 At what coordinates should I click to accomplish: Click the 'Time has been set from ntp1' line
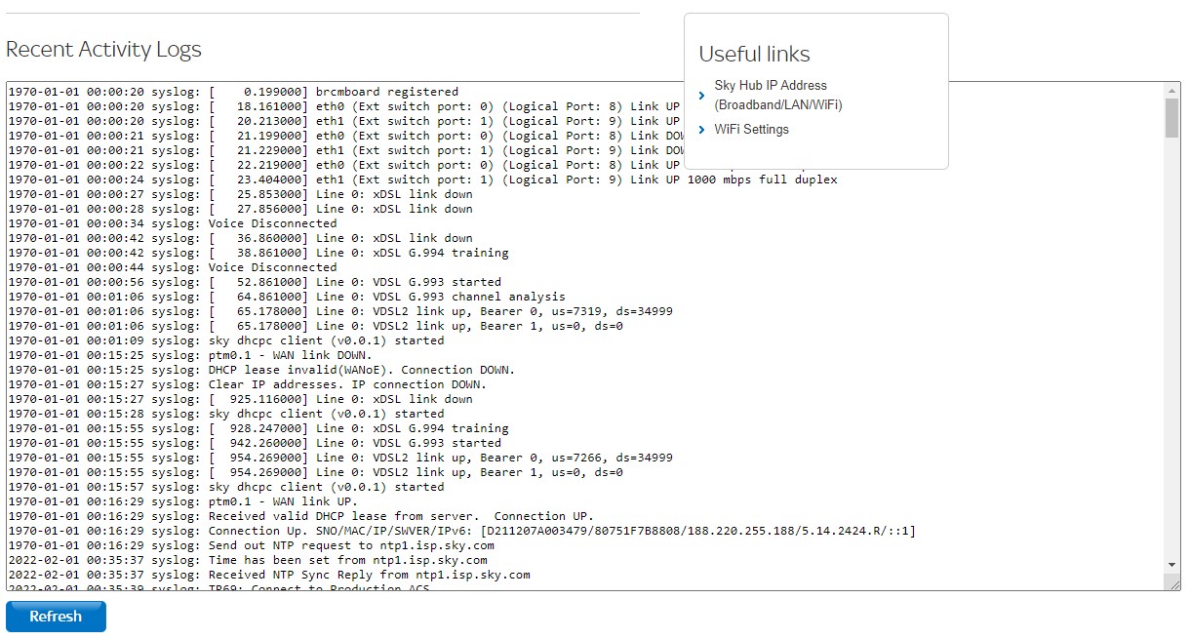point(248,560)
